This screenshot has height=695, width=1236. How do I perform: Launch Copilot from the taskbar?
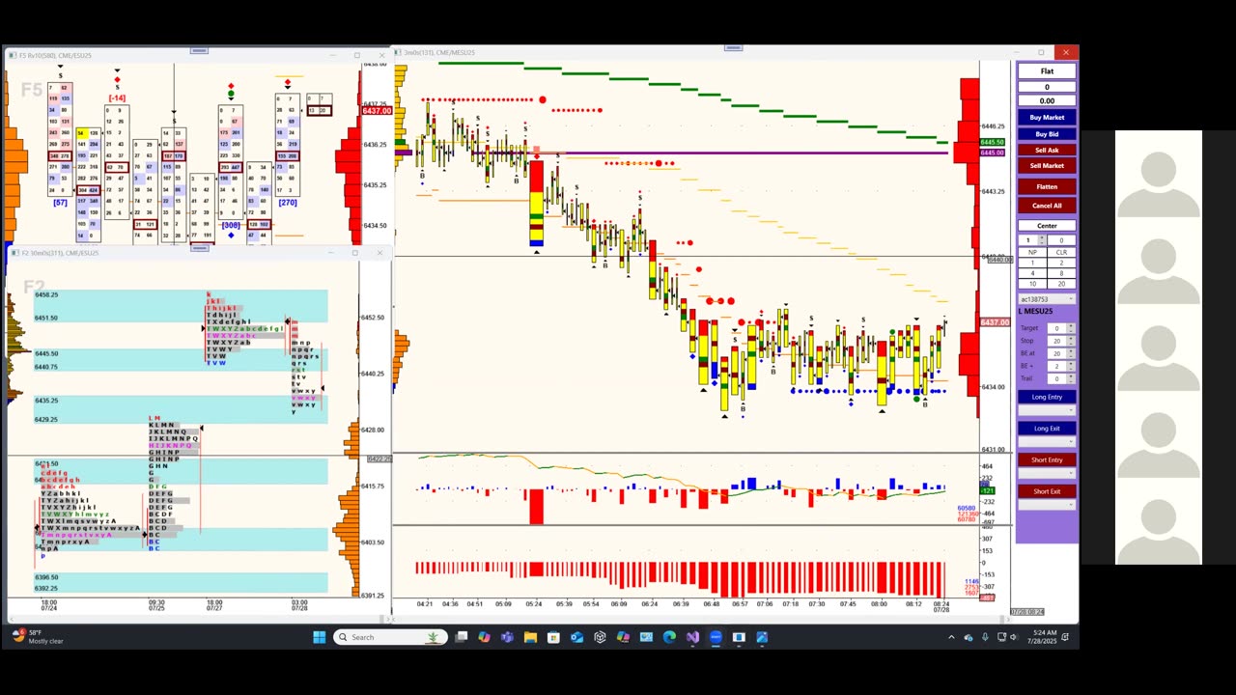(x=484, y=637)
